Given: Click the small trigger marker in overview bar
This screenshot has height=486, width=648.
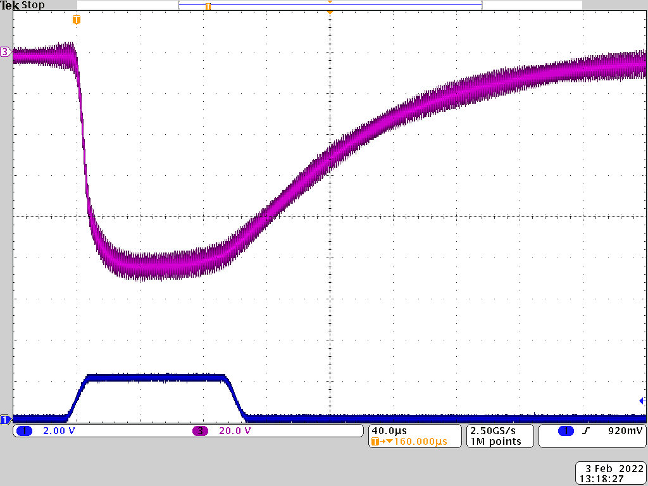Looking at the screenshot, I should pos(208,6).
